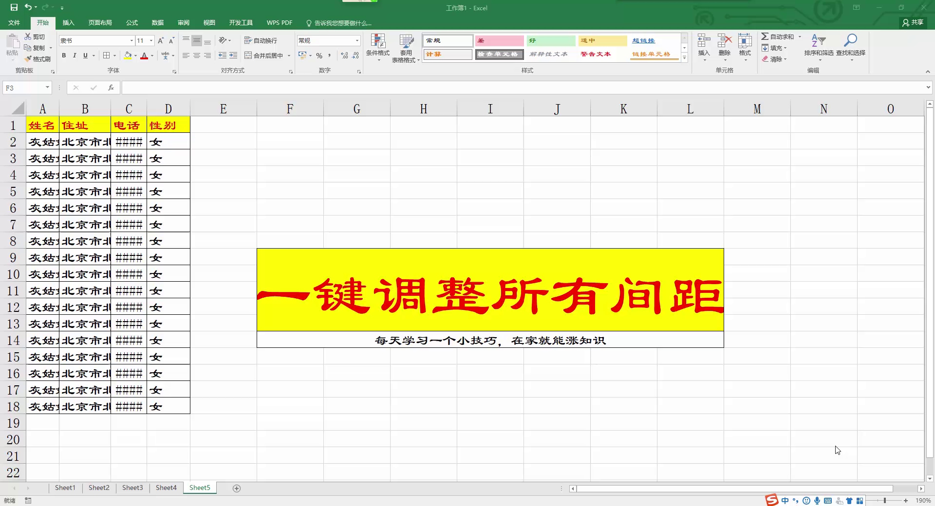Screen dimensions: 935x506
Task: Click the zoom slider handle
Action: pos(885,500)
